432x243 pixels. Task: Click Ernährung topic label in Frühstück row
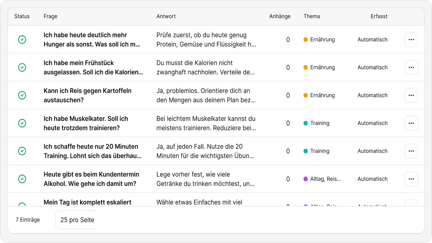[323, 67]
